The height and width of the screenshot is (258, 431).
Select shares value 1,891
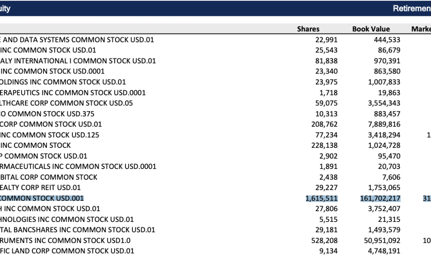click(328, 166)
